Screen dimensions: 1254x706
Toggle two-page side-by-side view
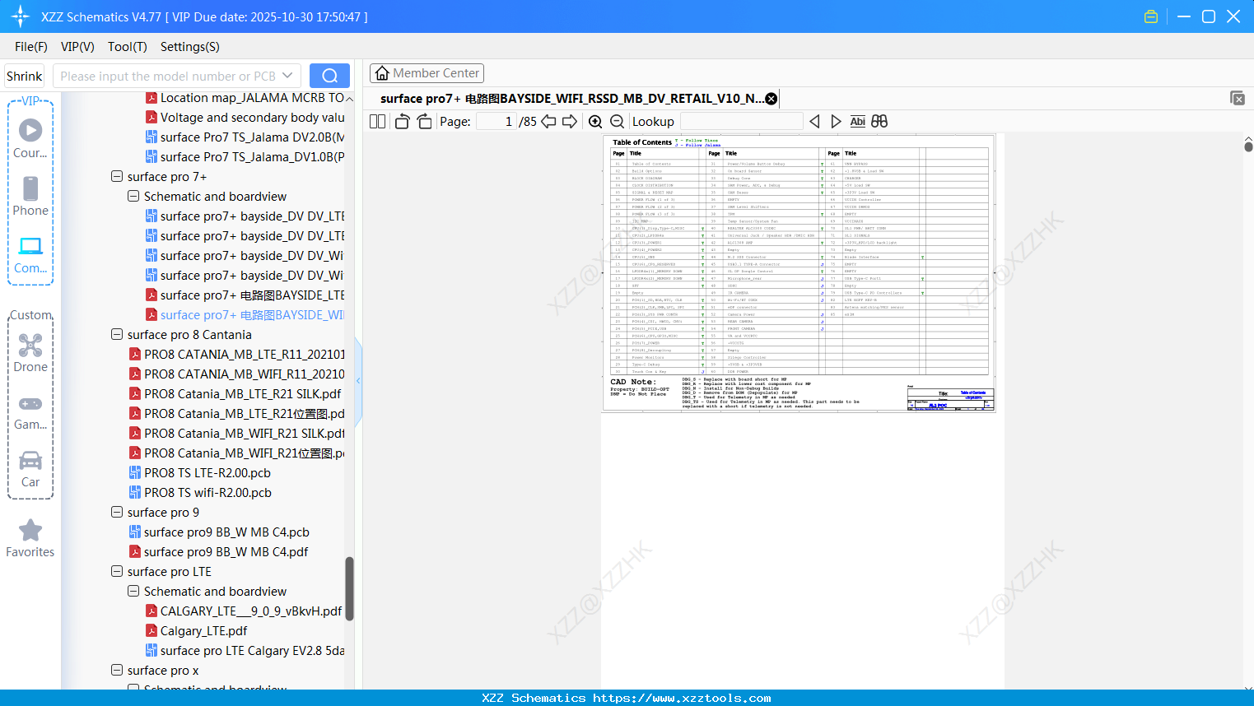pos(378,121)
